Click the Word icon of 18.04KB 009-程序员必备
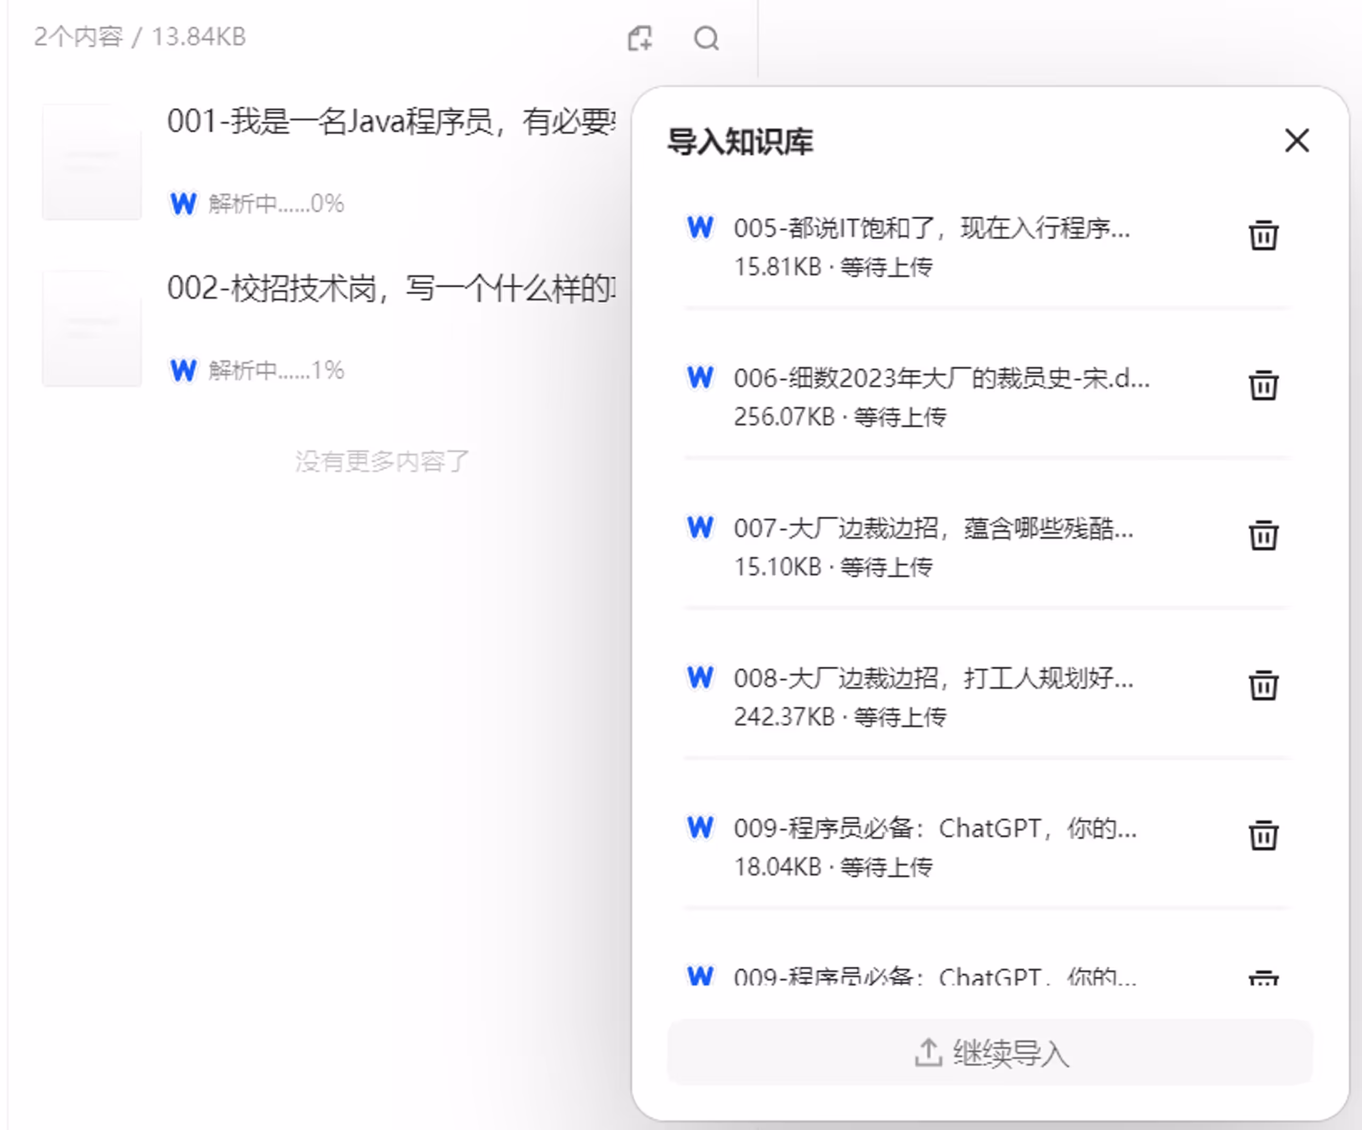Image resolution: width=1362 pixels, height=1130 pixels. 701,828
